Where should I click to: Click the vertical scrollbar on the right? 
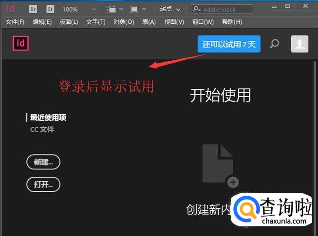tap(315, 148)
